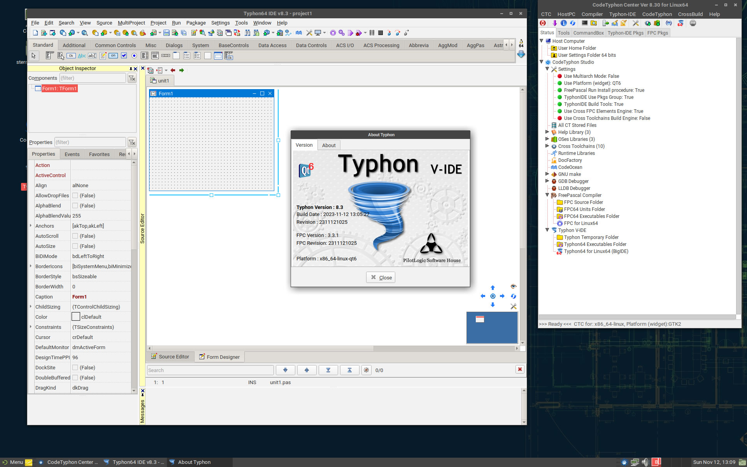Click the Stop execution square icon
This screenshot has height=467, width=747.
[x=381, y=33]
